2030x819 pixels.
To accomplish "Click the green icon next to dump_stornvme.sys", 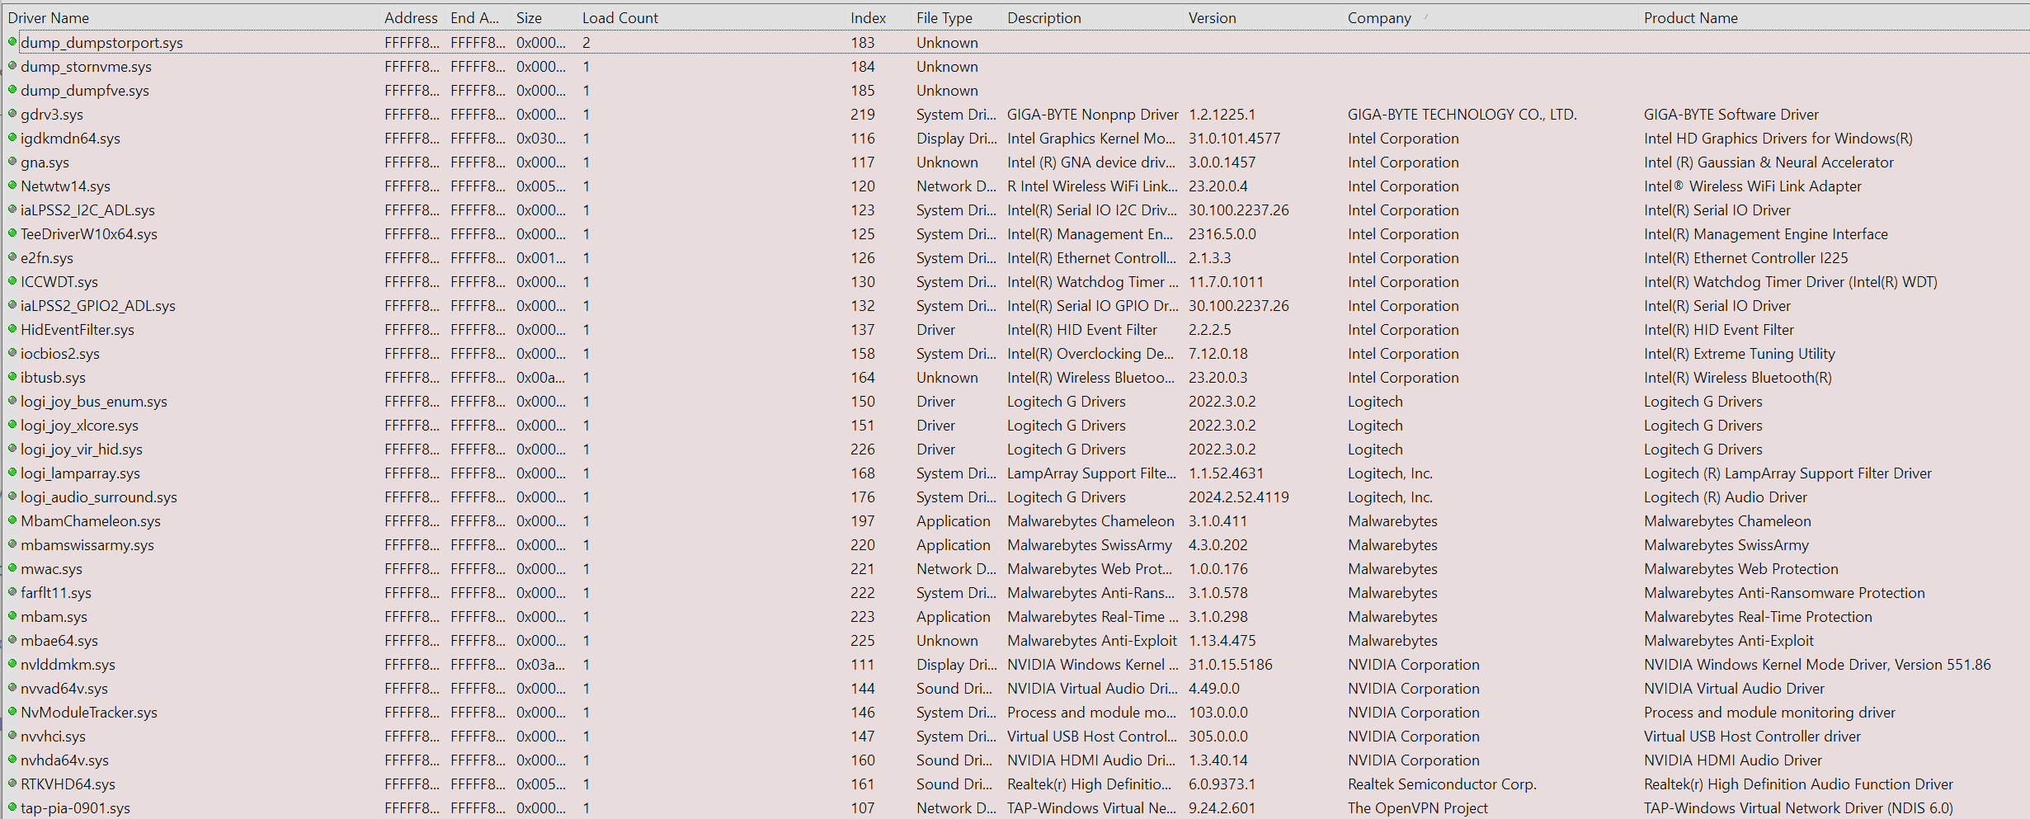I will tap(12, 65).
